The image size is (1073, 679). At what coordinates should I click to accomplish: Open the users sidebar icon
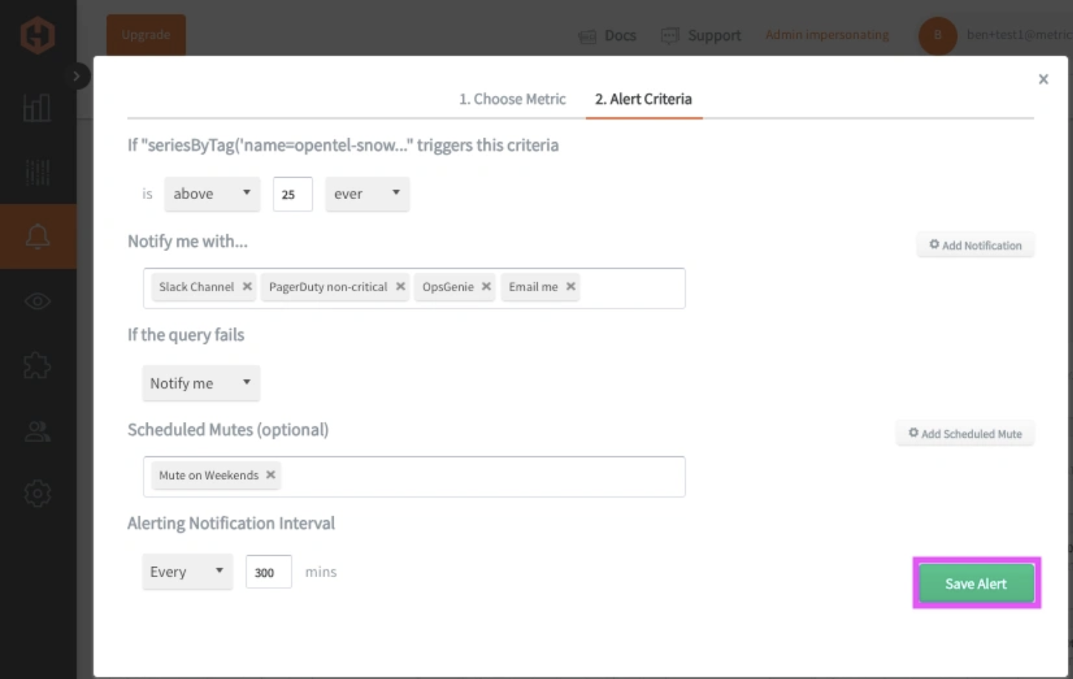pos(37,432)
